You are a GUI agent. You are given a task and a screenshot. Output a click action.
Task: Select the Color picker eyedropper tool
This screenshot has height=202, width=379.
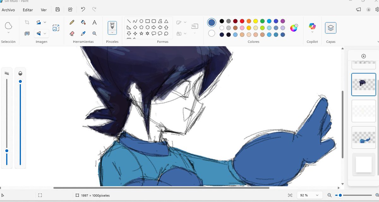[x=83, y=33]
